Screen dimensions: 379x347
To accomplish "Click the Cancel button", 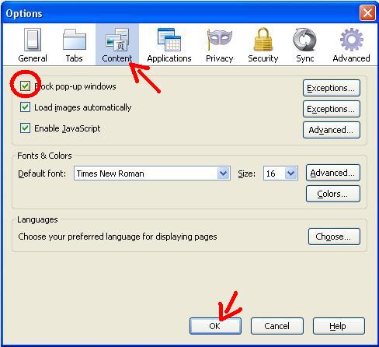I will [277, 326].
